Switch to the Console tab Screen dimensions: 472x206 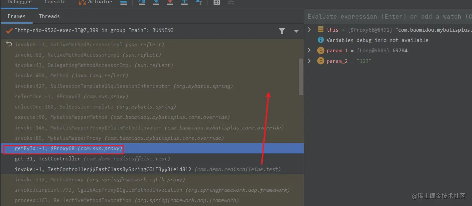(55, 2)
